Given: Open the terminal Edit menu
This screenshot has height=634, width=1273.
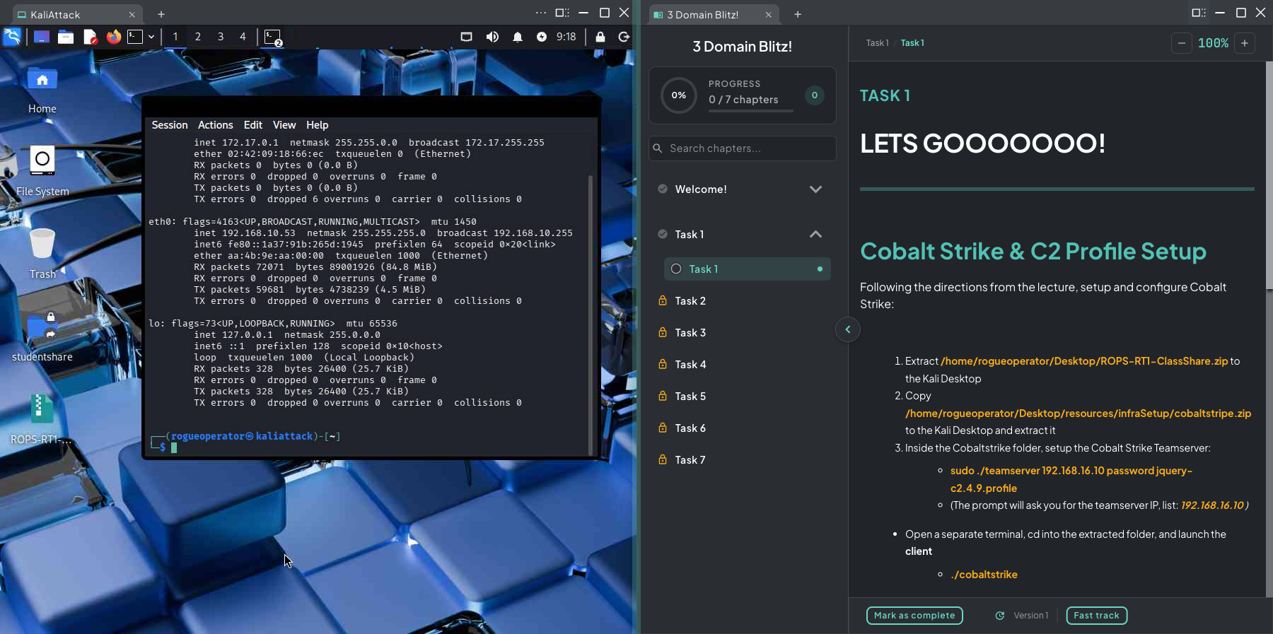Looking at the screenshot, I should point(253,125).
